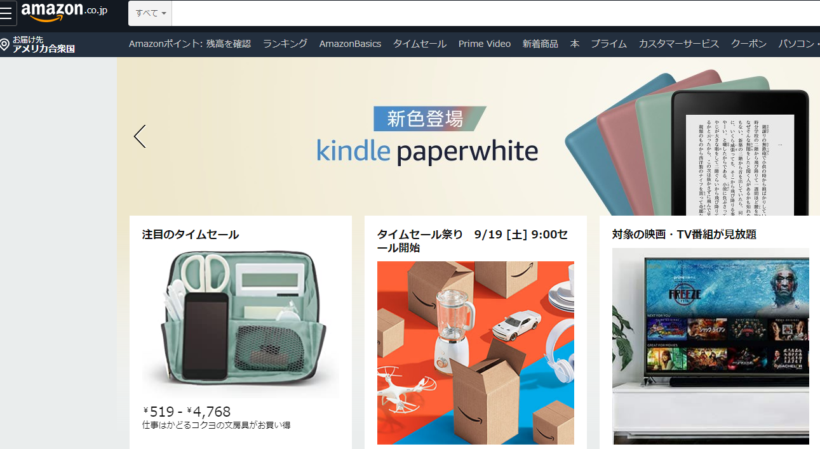Open Prime Video from navigation bar
The image size is (820, 449).
[485, 44]
